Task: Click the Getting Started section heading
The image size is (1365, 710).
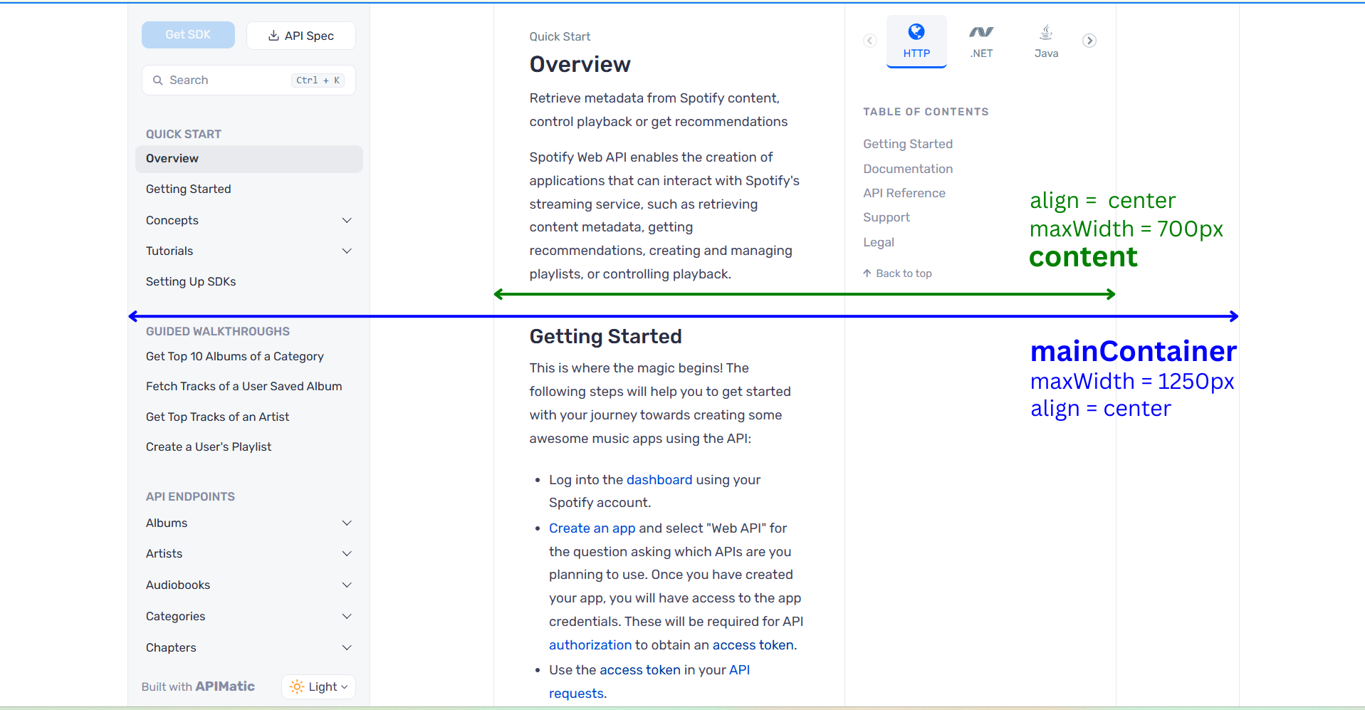Action: 605,337
